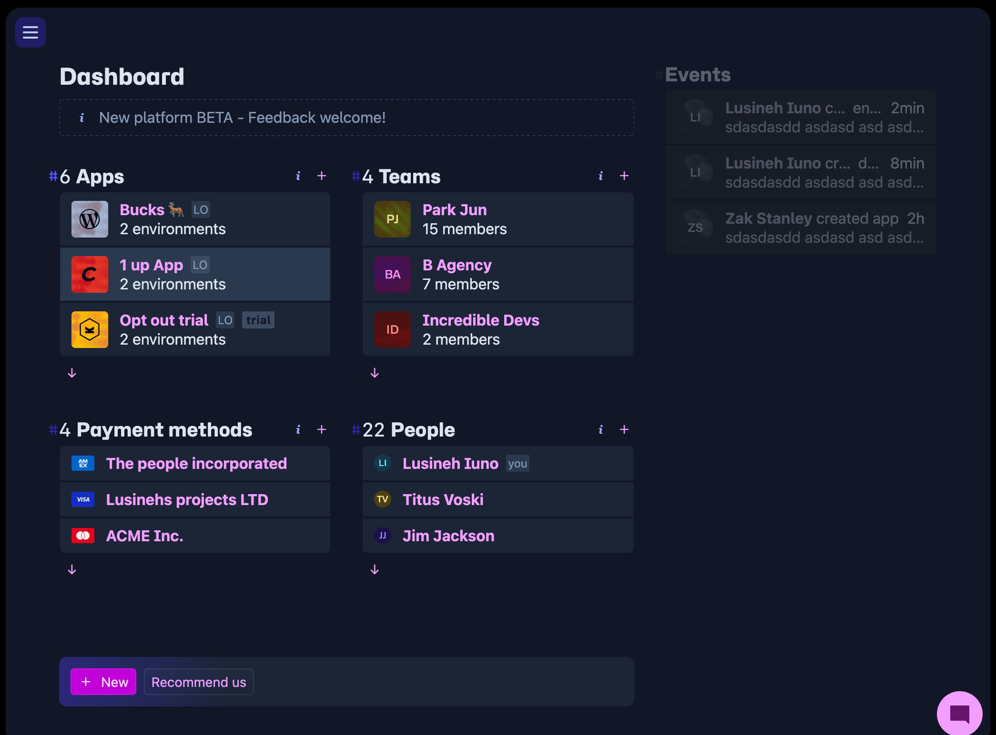
Task: Select Titus Voski from People list
Action: point(443,499)
